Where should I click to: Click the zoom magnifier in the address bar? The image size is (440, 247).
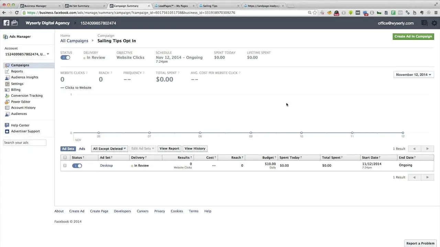click(309, 13)
